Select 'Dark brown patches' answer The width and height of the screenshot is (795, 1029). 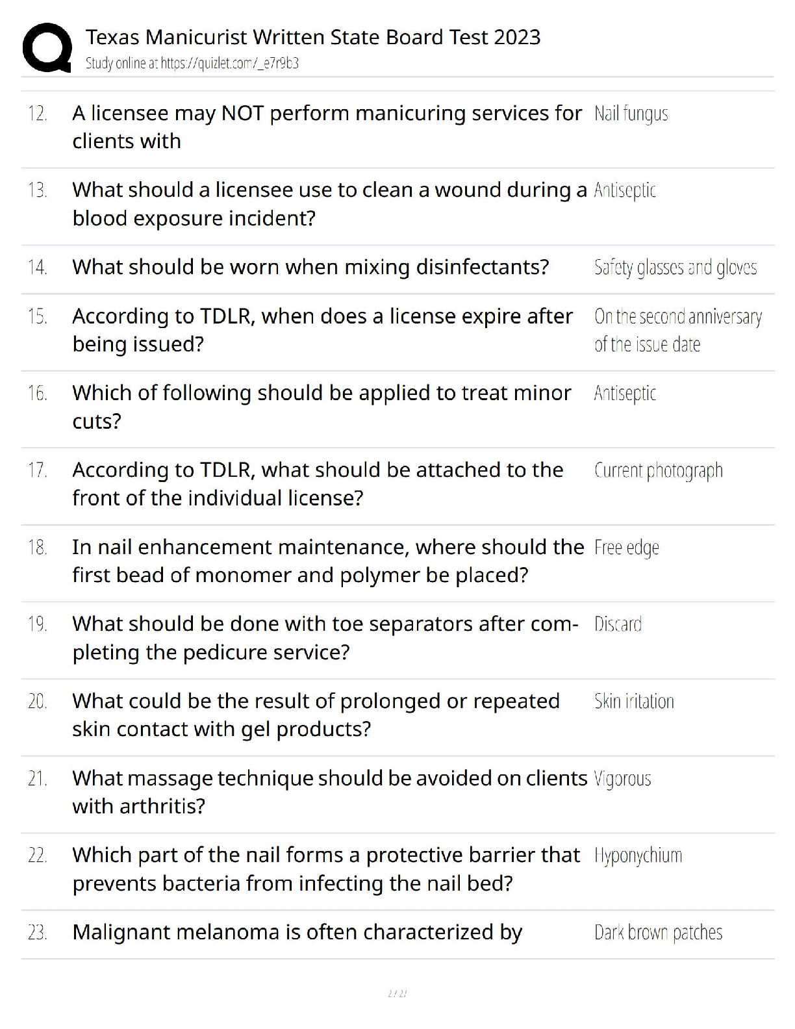click(658, 933)
